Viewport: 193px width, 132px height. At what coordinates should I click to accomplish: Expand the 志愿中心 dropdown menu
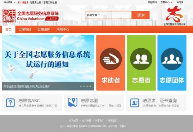[166, 2]
